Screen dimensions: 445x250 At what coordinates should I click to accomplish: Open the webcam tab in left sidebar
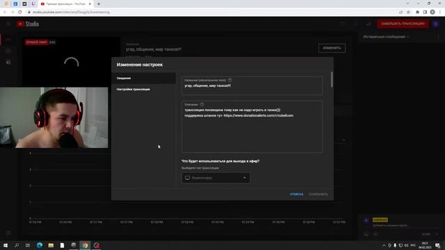8,51
